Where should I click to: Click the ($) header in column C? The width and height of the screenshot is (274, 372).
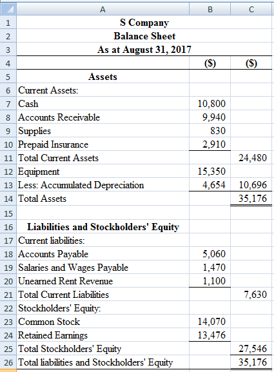(251, 63)
